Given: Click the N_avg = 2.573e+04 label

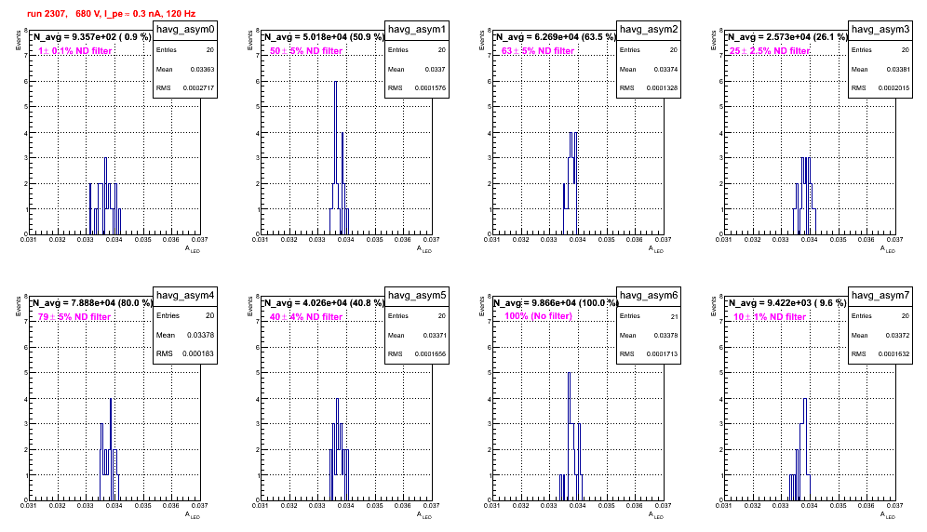Looking at the screenshot, I should click(787, 36).
